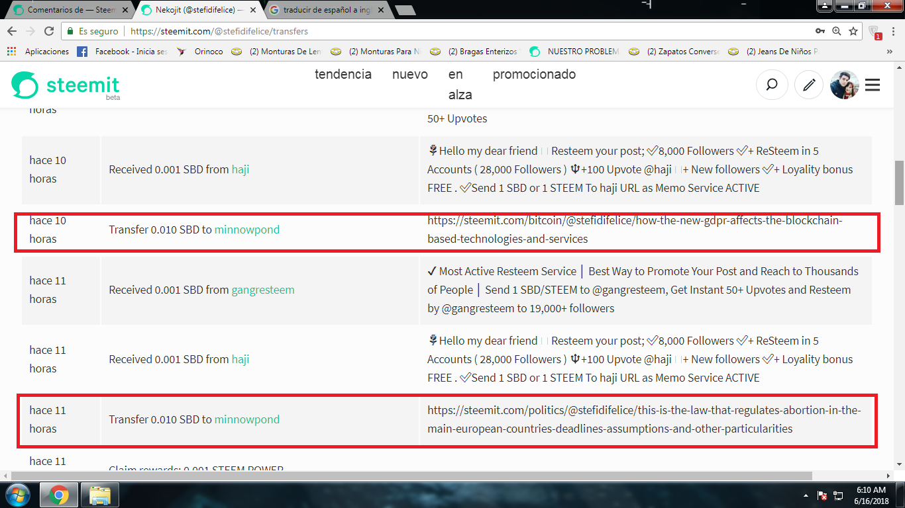Open the gangresteem profile link
Viewport: 905px width, 508px height.
263,290
